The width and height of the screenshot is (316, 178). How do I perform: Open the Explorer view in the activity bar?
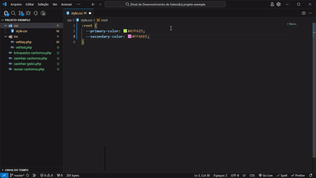6,13
